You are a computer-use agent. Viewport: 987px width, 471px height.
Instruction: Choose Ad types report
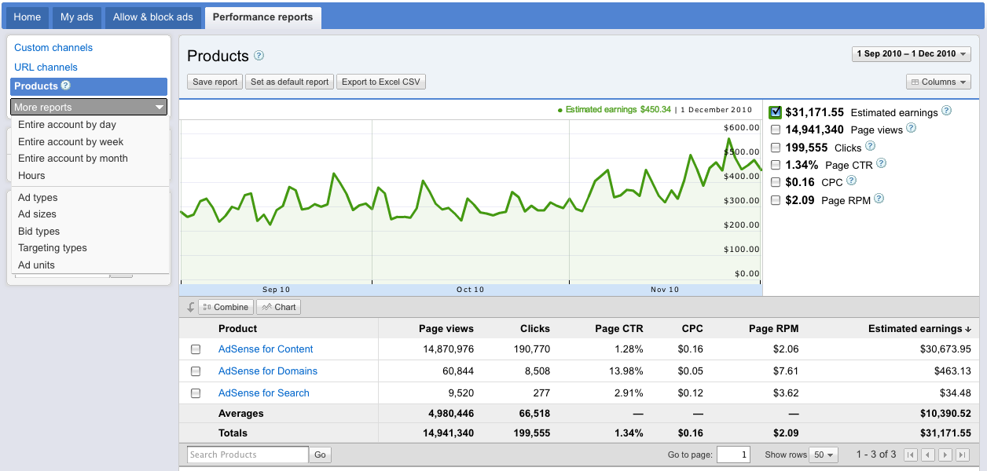click(38, 198)
